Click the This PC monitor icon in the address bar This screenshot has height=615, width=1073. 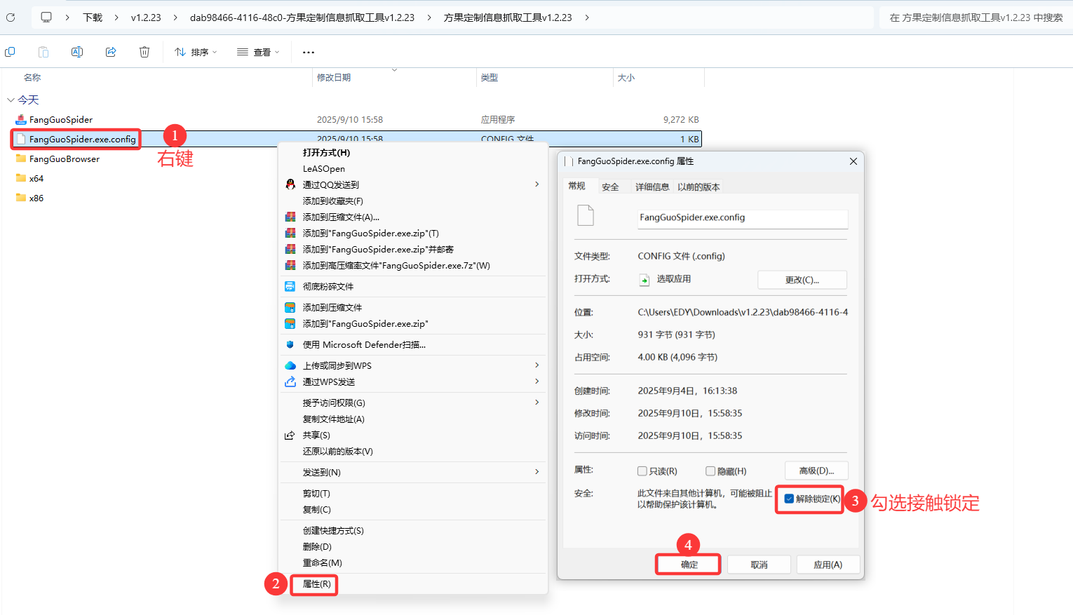pyautogui.click(x=46, y=18)
